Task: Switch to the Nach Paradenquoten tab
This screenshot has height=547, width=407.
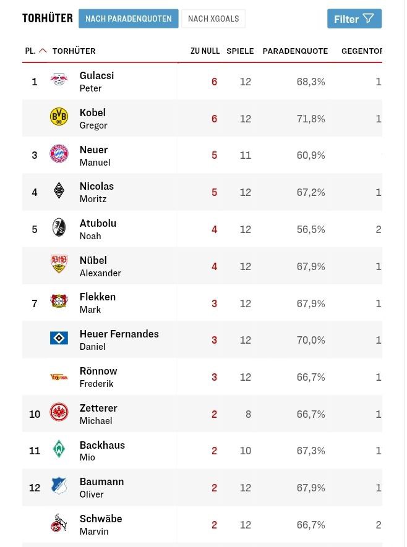Action: tap(129, 19)
